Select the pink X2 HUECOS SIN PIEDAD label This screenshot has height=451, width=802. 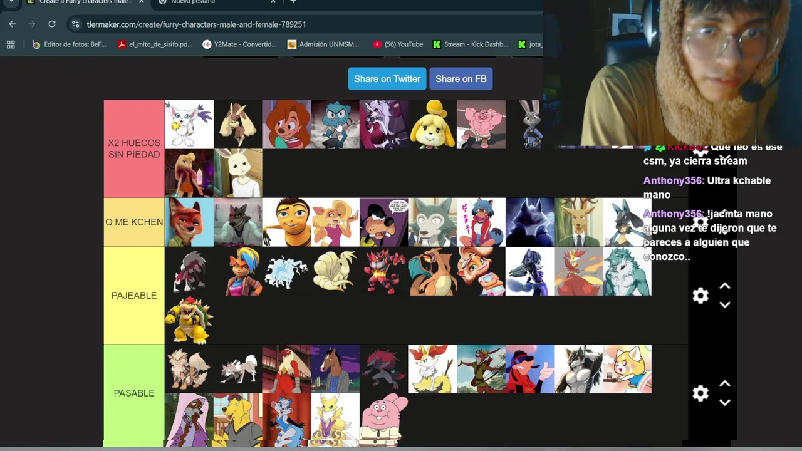[x=134, y=148]
